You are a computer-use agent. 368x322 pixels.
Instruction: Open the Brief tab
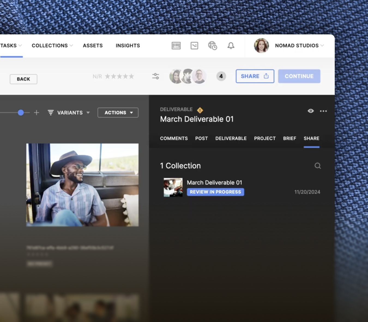[x=289, y=138]
